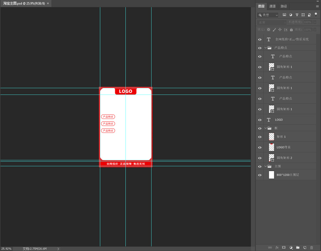Click the 25.92% zoom field
The height and width of the screenshot is (251, 321).
pyautogui.click(x=6, y=249)
